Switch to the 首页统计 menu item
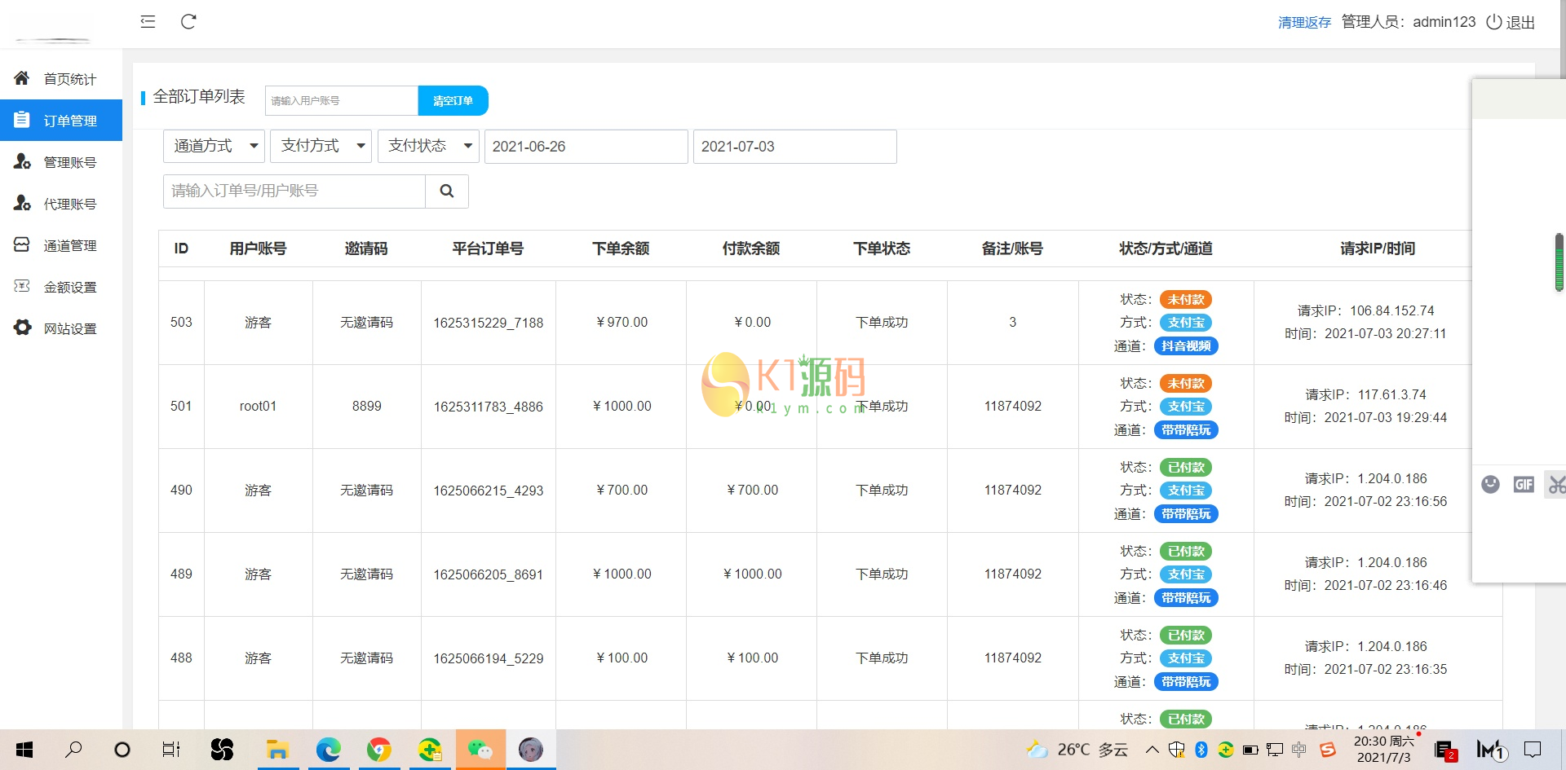Screen dimensions: 1566x770 [69, 78]
